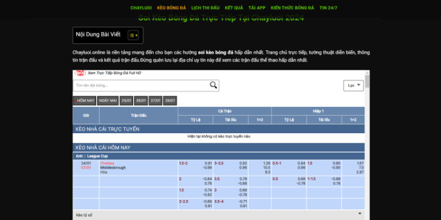441x220 pixels.
Task: Switch to the 26/01 date tab
Action: (x=141, y=101)
